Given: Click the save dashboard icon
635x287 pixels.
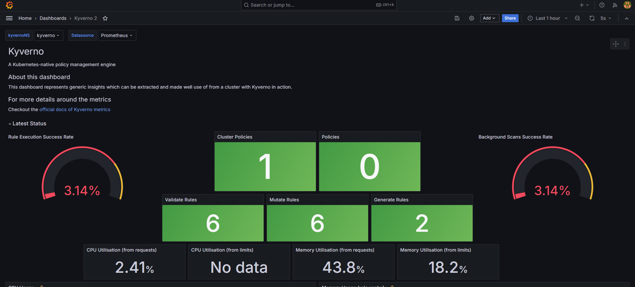Looking at the screenshot, I should (457, 18).
